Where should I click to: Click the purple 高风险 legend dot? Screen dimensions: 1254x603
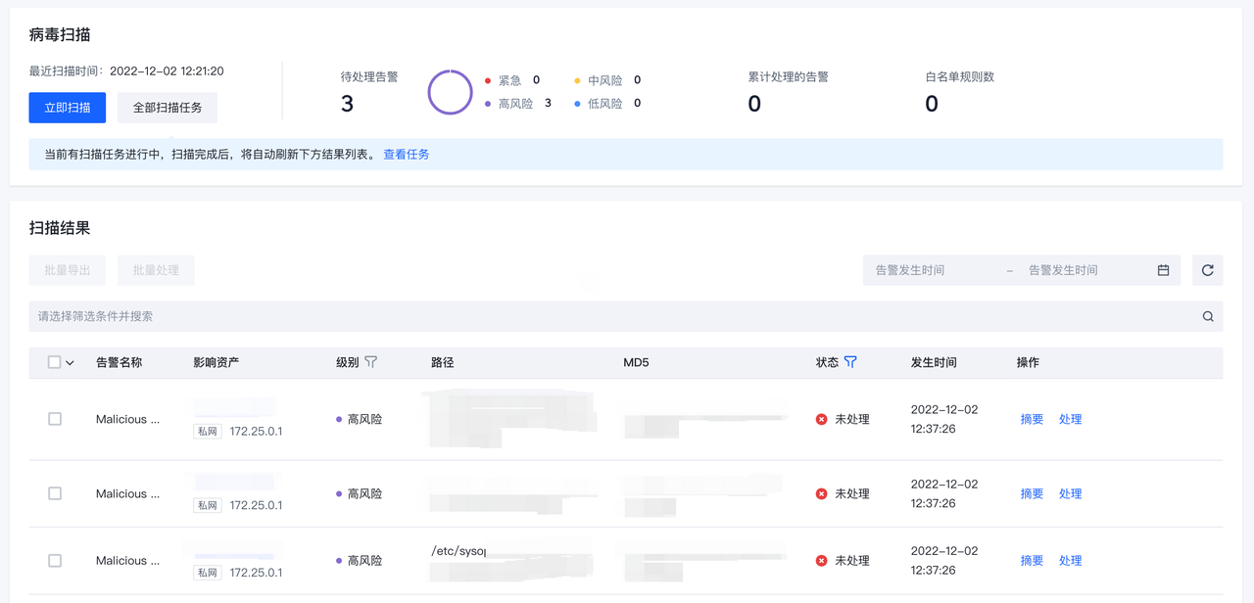click(x=488, y=104)
